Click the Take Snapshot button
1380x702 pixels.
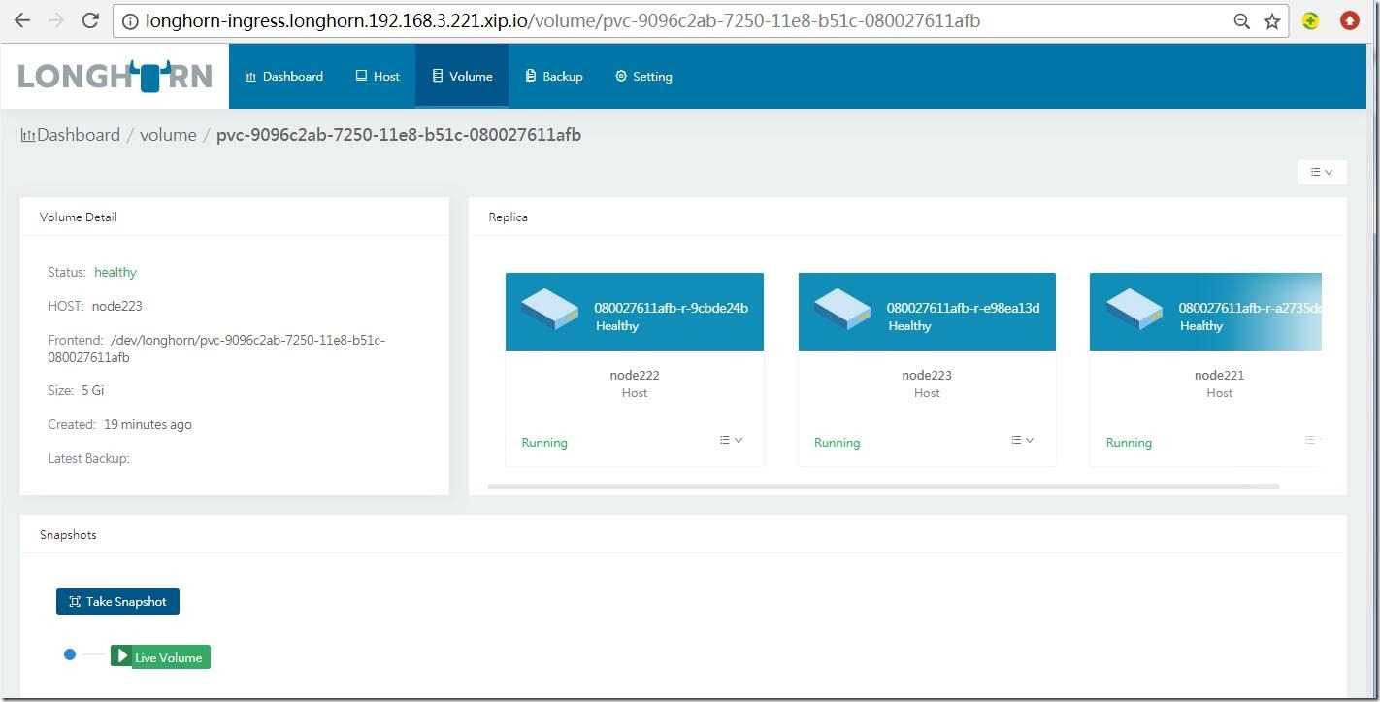117,601
